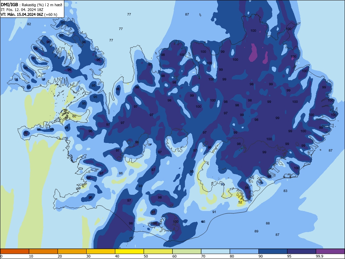This screenshot has width=345, height=259.
Task: Pick the amber 20–30 legend color segment
Action: 72,251
